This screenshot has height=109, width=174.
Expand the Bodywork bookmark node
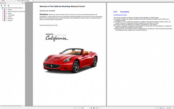(3, 19)
